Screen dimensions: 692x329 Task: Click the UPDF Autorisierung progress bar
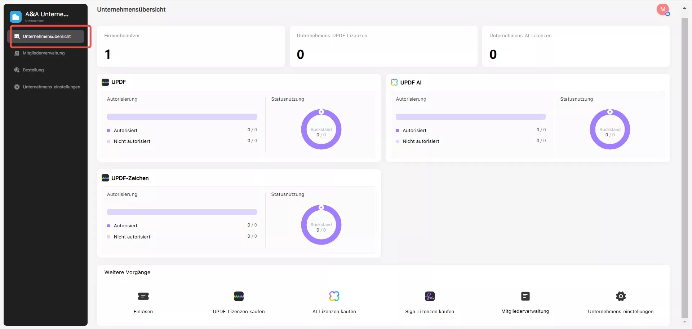(x=182, y=117)
